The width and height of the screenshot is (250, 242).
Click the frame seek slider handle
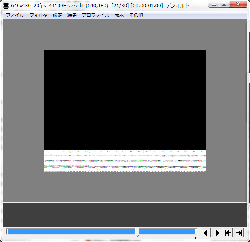138,232
